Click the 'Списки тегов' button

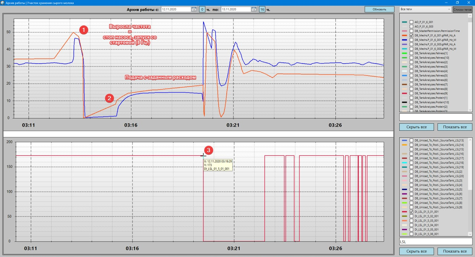pyautogui.click(x=462, y=9)
